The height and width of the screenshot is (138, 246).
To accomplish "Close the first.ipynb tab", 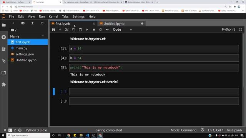I will 94,24.
